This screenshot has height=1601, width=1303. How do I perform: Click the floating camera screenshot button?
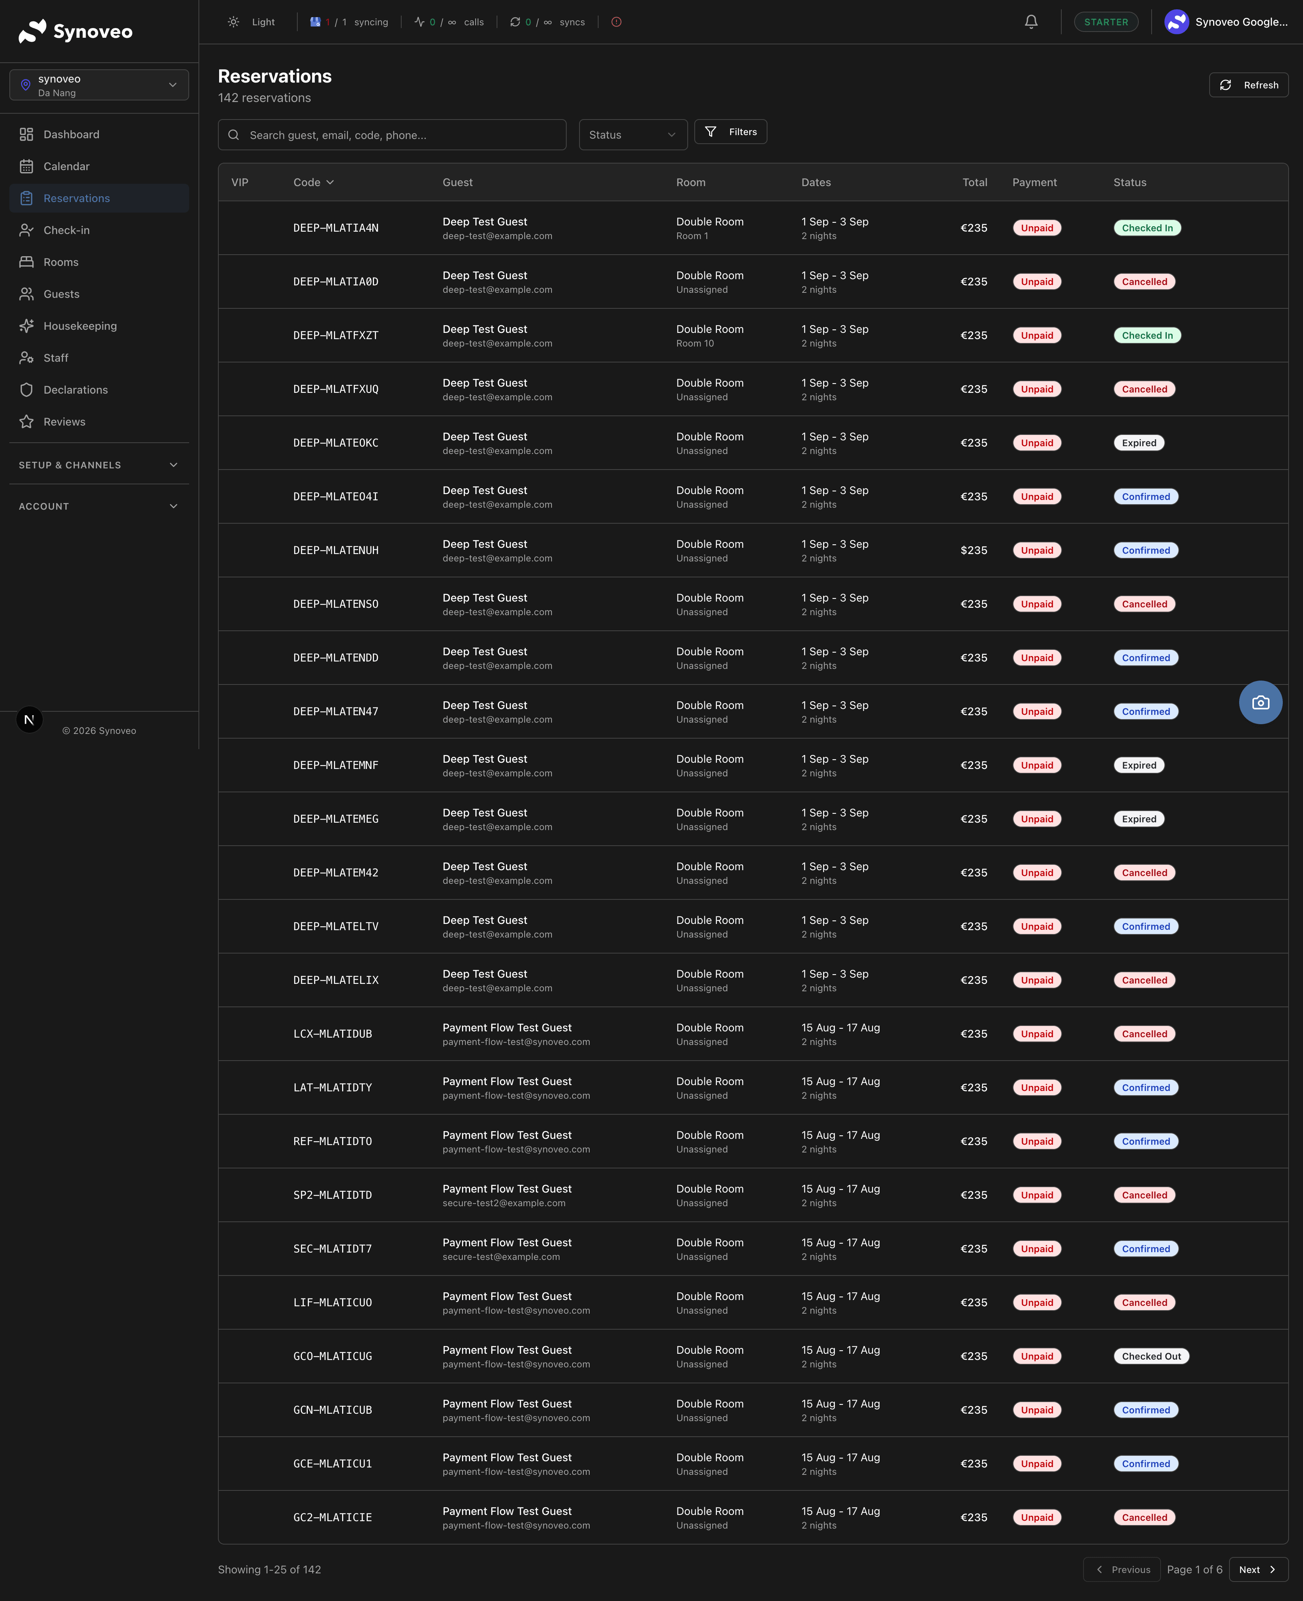[x=1260, y=703]
